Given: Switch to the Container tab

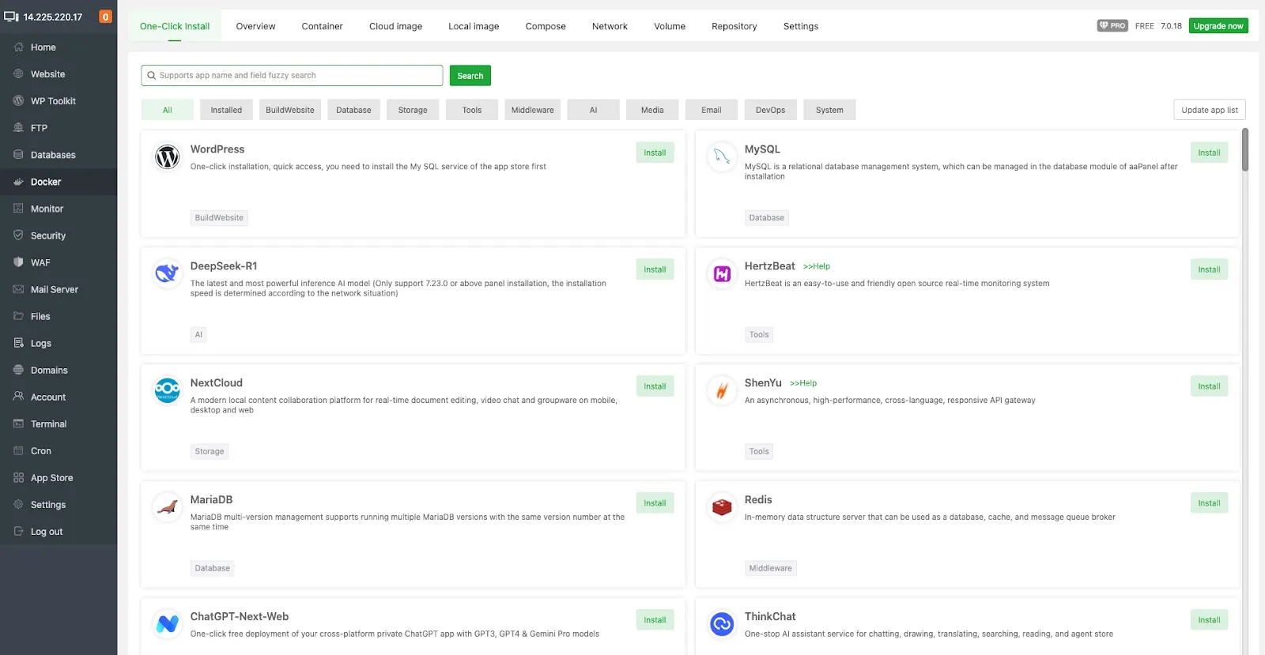Looking at the screenshot, I should click(x=322, y=26).
